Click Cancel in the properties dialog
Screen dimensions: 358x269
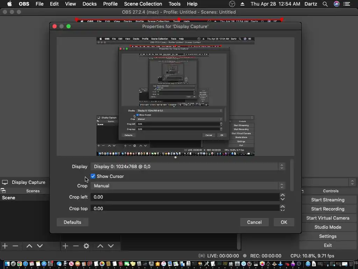255,222
